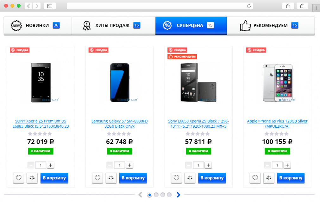
Task: Show all tabs overview in Safari
Action: coord(302,6)
